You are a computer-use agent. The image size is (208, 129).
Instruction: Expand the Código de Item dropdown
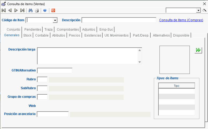(55, 20)
